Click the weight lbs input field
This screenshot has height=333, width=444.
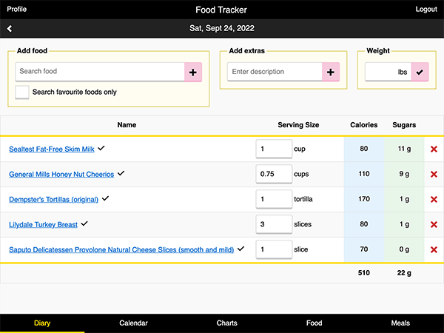(x=388, y=72)
